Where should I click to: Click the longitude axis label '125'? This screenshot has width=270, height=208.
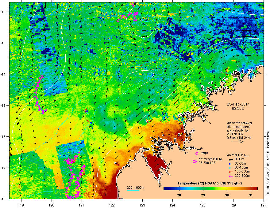tap(203, 205)
